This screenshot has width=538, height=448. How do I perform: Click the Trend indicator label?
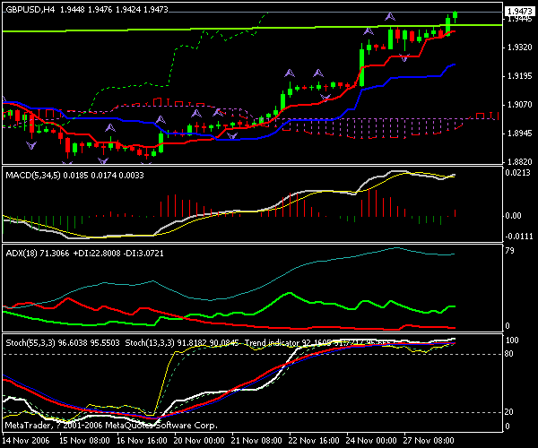click(272, 343)
